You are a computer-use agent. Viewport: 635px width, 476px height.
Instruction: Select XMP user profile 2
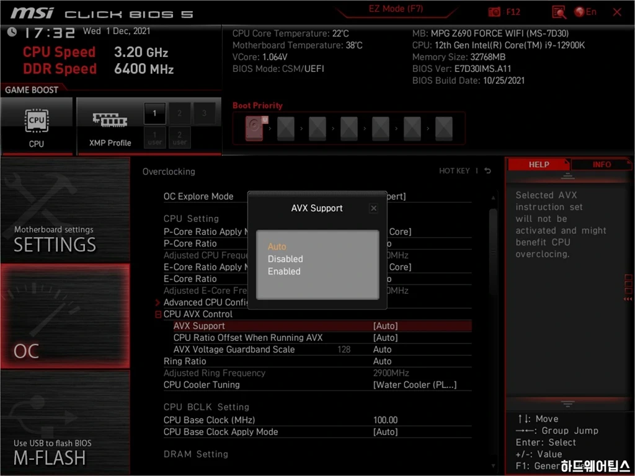click(x=179, y=138)
